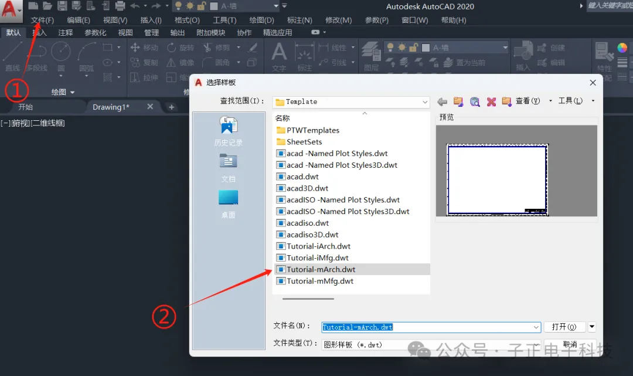Open Documents (文档) location in dialog sidebar
The width and height of the screenshot is (633, 376).
(228, 168)
